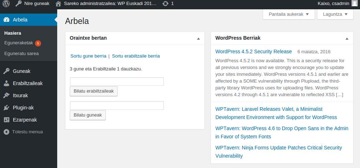Click the key icon beside Nire guneak
360x168 pixels.
click(x=18, y=4)
